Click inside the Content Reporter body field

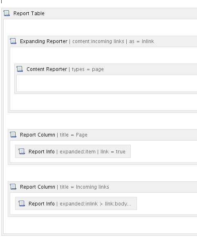(x=107, y=83)
